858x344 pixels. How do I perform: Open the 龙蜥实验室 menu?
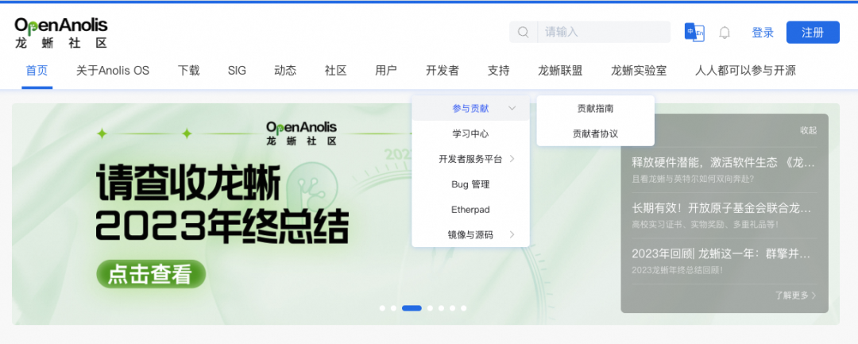(x=639, y=71)
